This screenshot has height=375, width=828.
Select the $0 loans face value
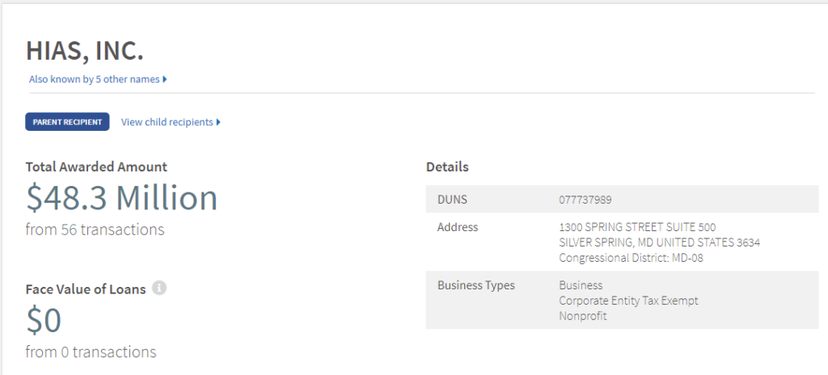44,321
